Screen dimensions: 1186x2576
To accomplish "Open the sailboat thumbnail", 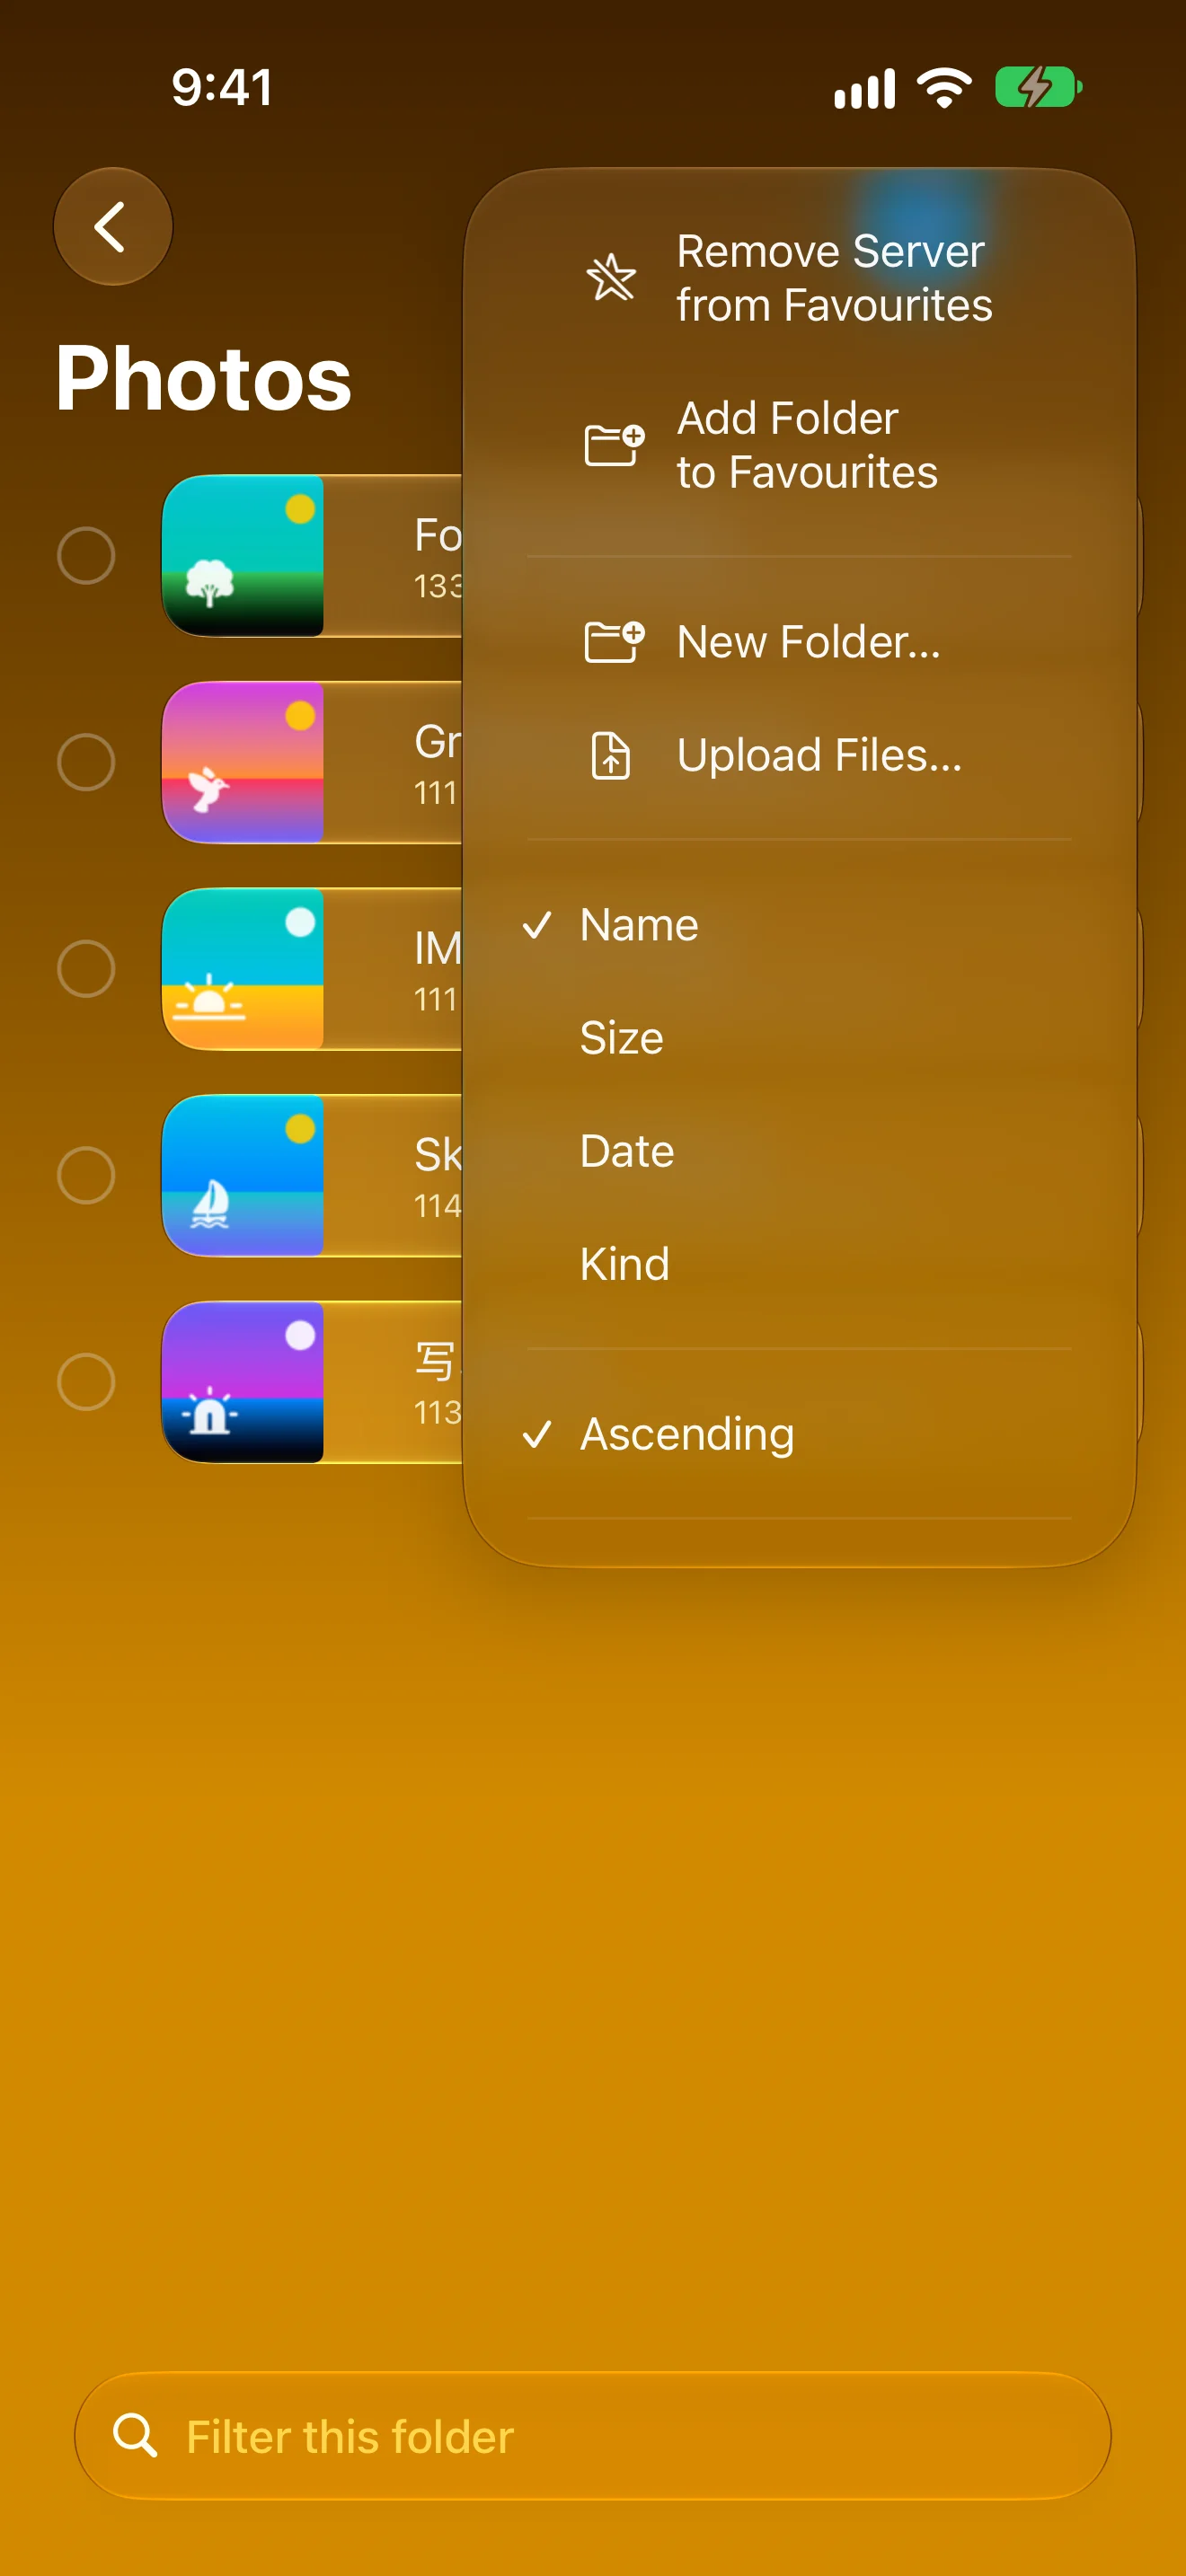I will pyautogui.click(x=243, y=1175).
